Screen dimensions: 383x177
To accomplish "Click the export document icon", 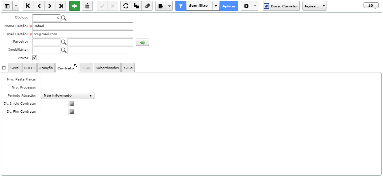I will click(x=161, y=6).
